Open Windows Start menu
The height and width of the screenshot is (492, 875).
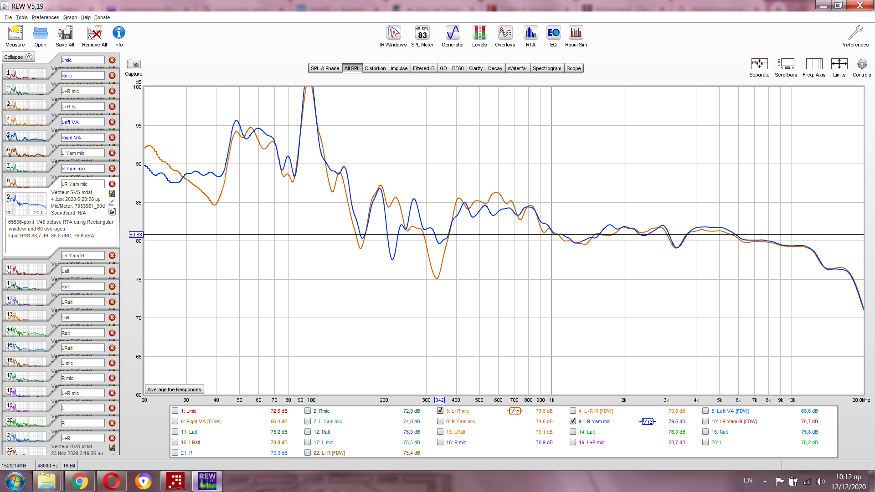pyautogui.click(x=15, y=481)
